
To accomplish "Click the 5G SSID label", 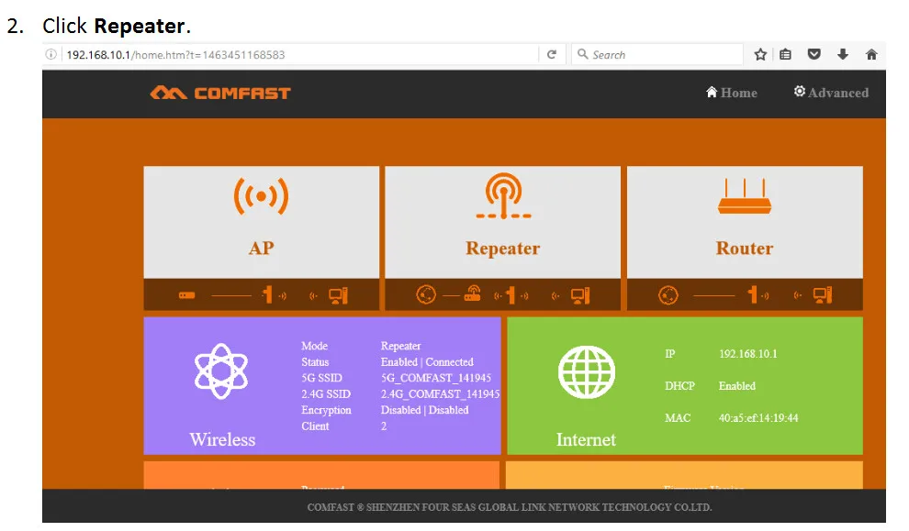I will point(321,378).
